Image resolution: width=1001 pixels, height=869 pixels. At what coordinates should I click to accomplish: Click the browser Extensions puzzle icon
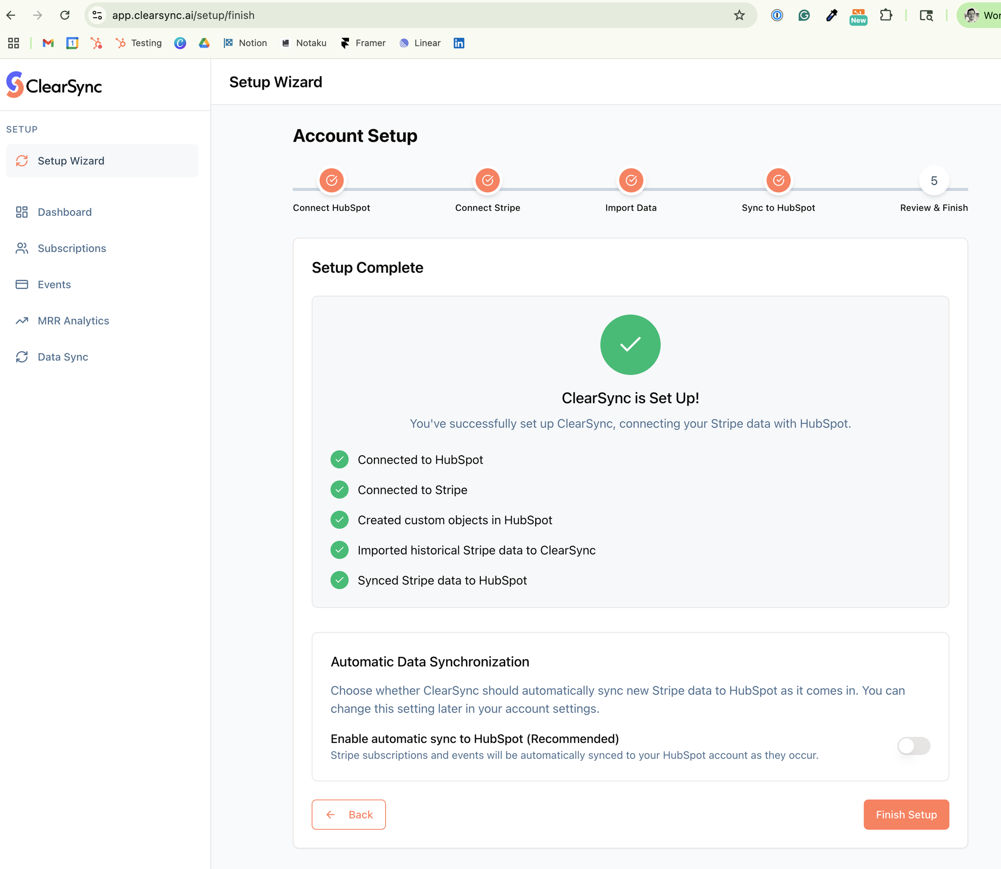[x=886, y=15]
